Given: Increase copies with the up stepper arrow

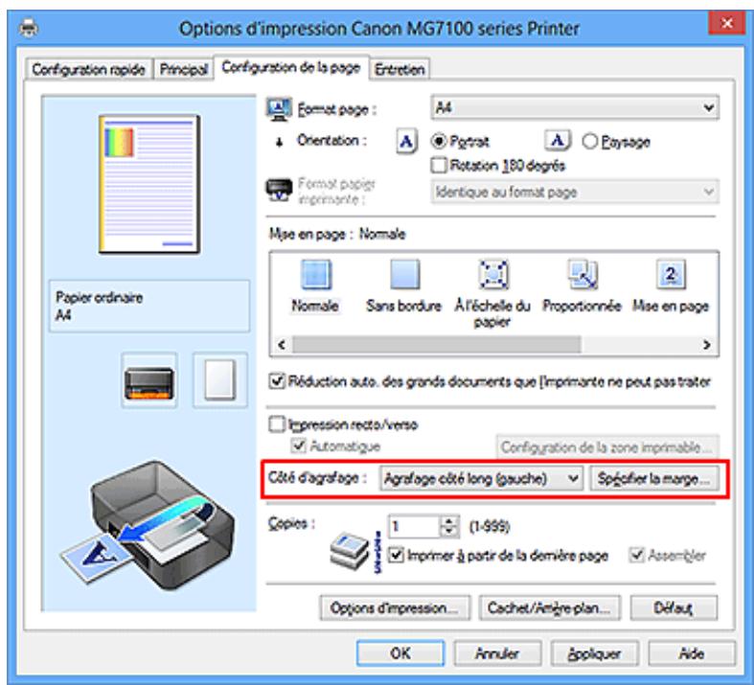Looking at the screenshot, I should click(x=449, y=521).
